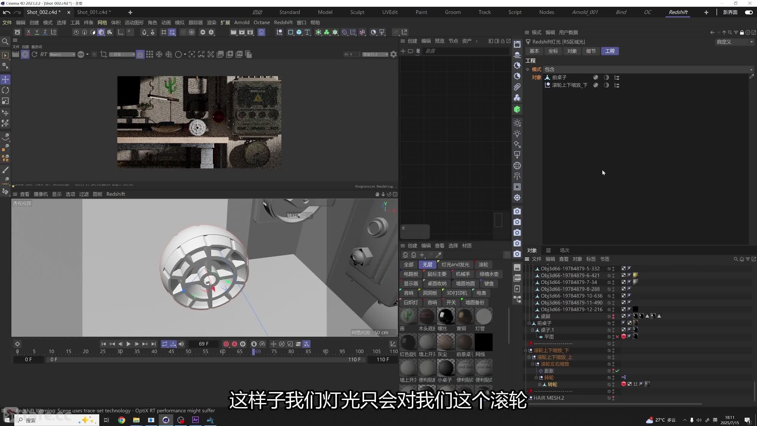Click the red record keyframe icon
The width and height of the screenshot is (757, 426).
(226, 344)
